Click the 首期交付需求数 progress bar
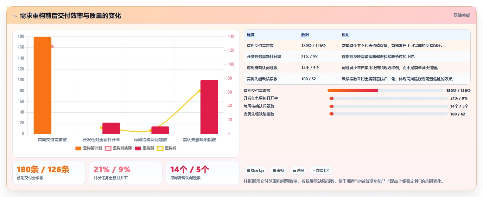 pos(385,90)
